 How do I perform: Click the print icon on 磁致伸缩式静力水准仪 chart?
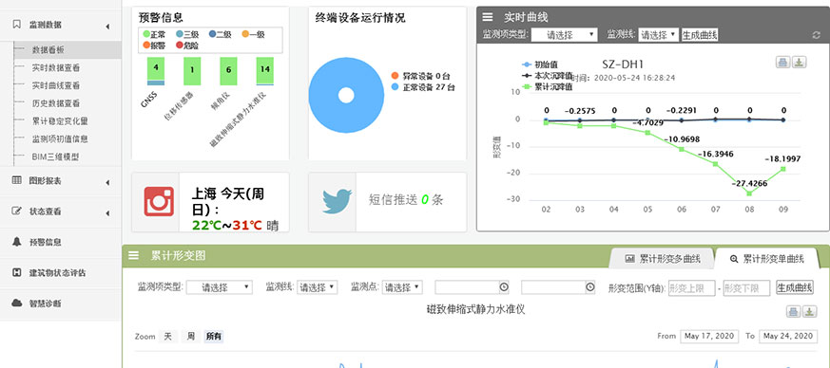[x=793, y=311]
